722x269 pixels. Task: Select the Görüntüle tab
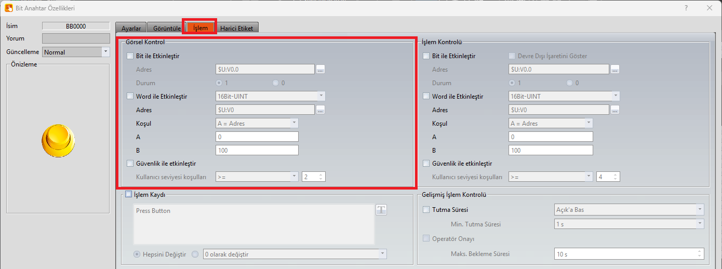tap(167, 29)
